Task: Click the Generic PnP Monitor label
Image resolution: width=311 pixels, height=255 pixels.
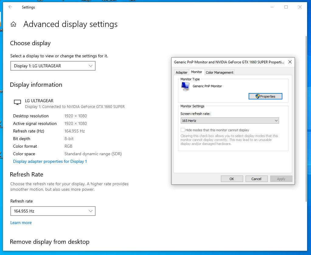Action: coord(207,86)
